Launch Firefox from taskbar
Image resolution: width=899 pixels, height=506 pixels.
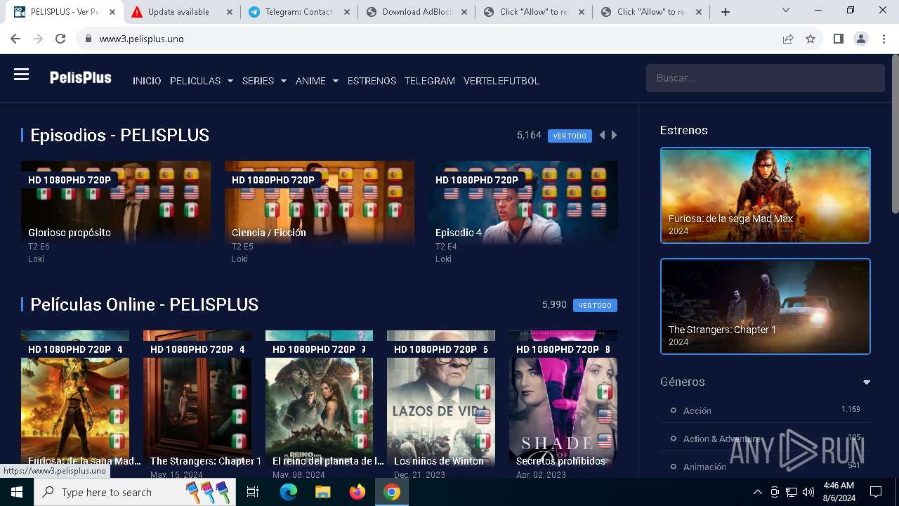tap(357, 492)
